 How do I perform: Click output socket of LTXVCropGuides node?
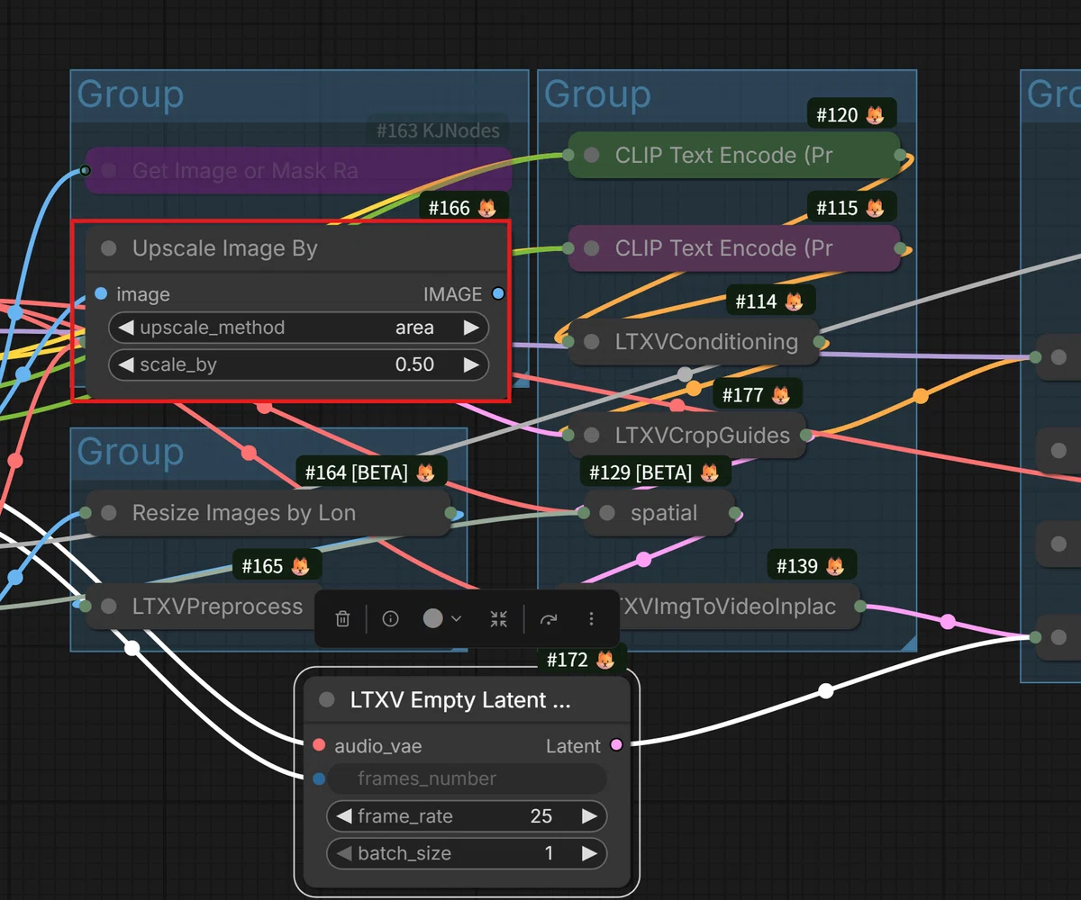click(805, 436)
